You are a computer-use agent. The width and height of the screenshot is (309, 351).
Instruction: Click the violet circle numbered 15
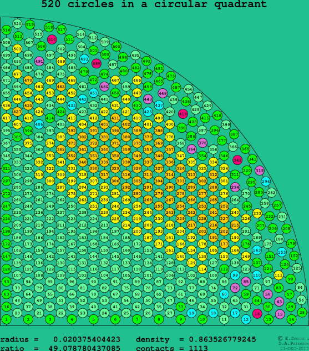coord(280,314)
